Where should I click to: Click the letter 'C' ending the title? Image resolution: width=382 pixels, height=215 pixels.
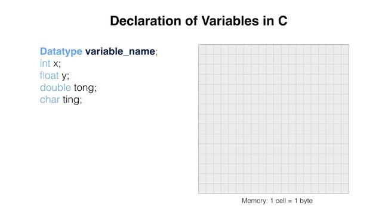[x=282, y=21]
